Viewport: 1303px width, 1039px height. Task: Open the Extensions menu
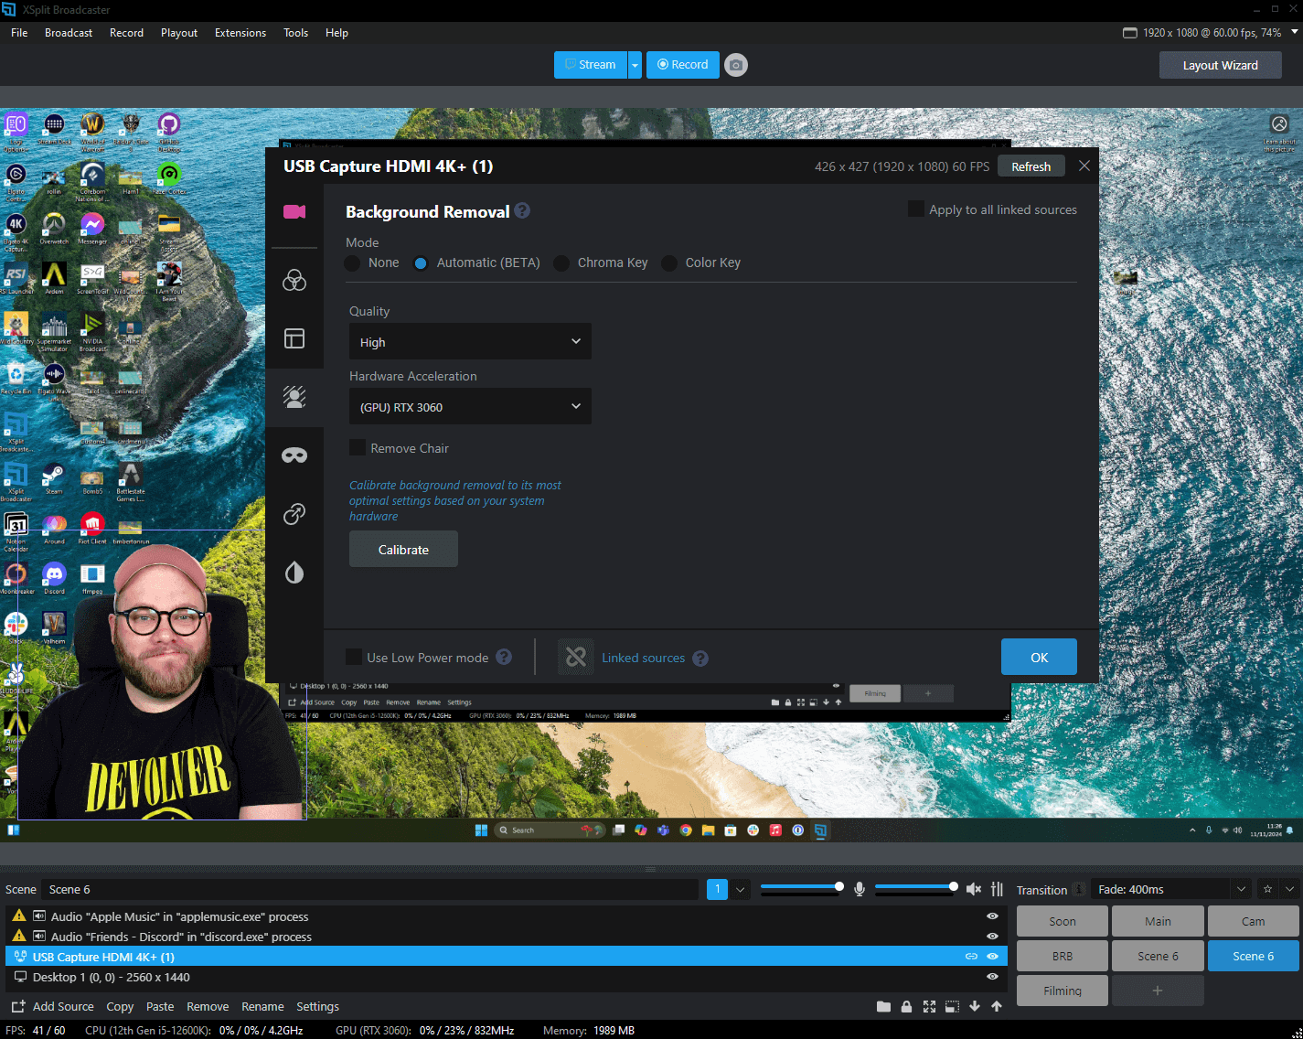point(240,32)
